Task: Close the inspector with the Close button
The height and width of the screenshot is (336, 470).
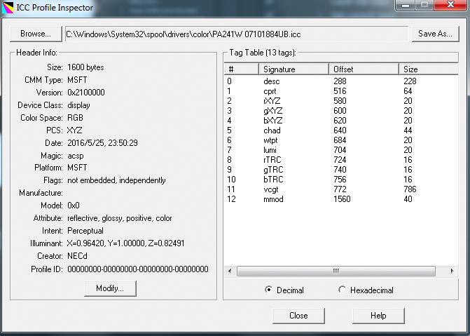Action: (x=298, y=316)
